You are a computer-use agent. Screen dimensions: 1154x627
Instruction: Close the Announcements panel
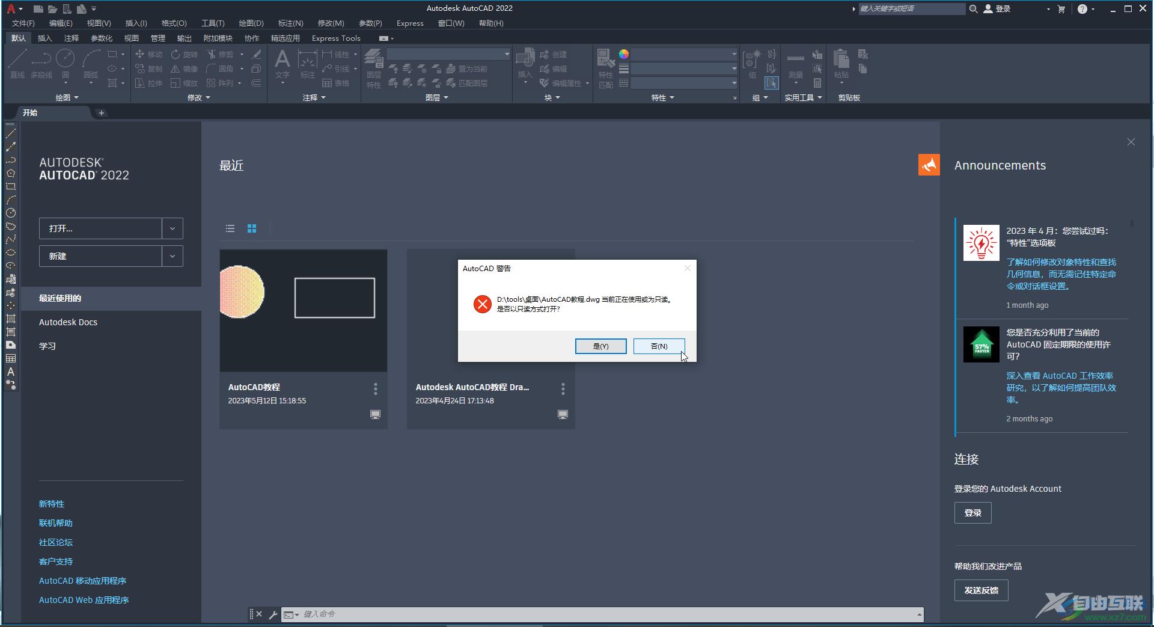click(x=1131, y=142)
